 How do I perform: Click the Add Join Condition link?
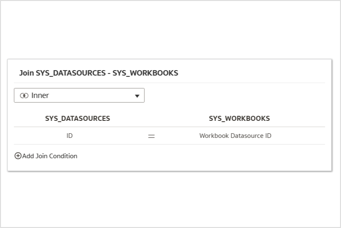pyautogui.click(x=50, y=156)
